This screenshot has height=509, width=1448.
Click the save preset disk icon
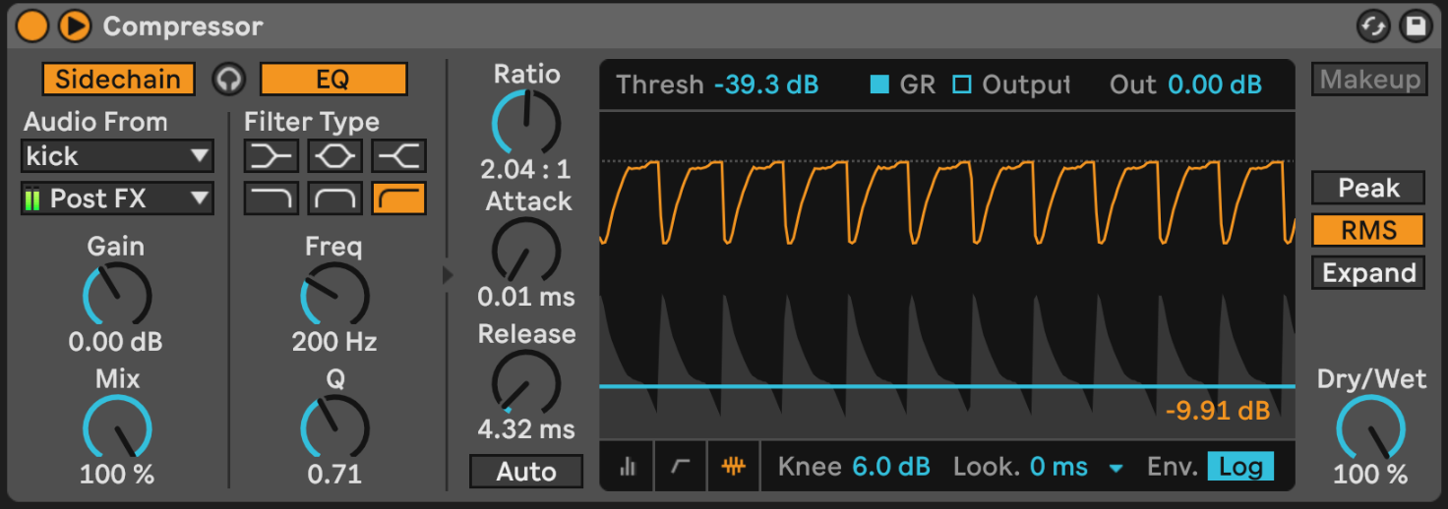(1416, 27)
